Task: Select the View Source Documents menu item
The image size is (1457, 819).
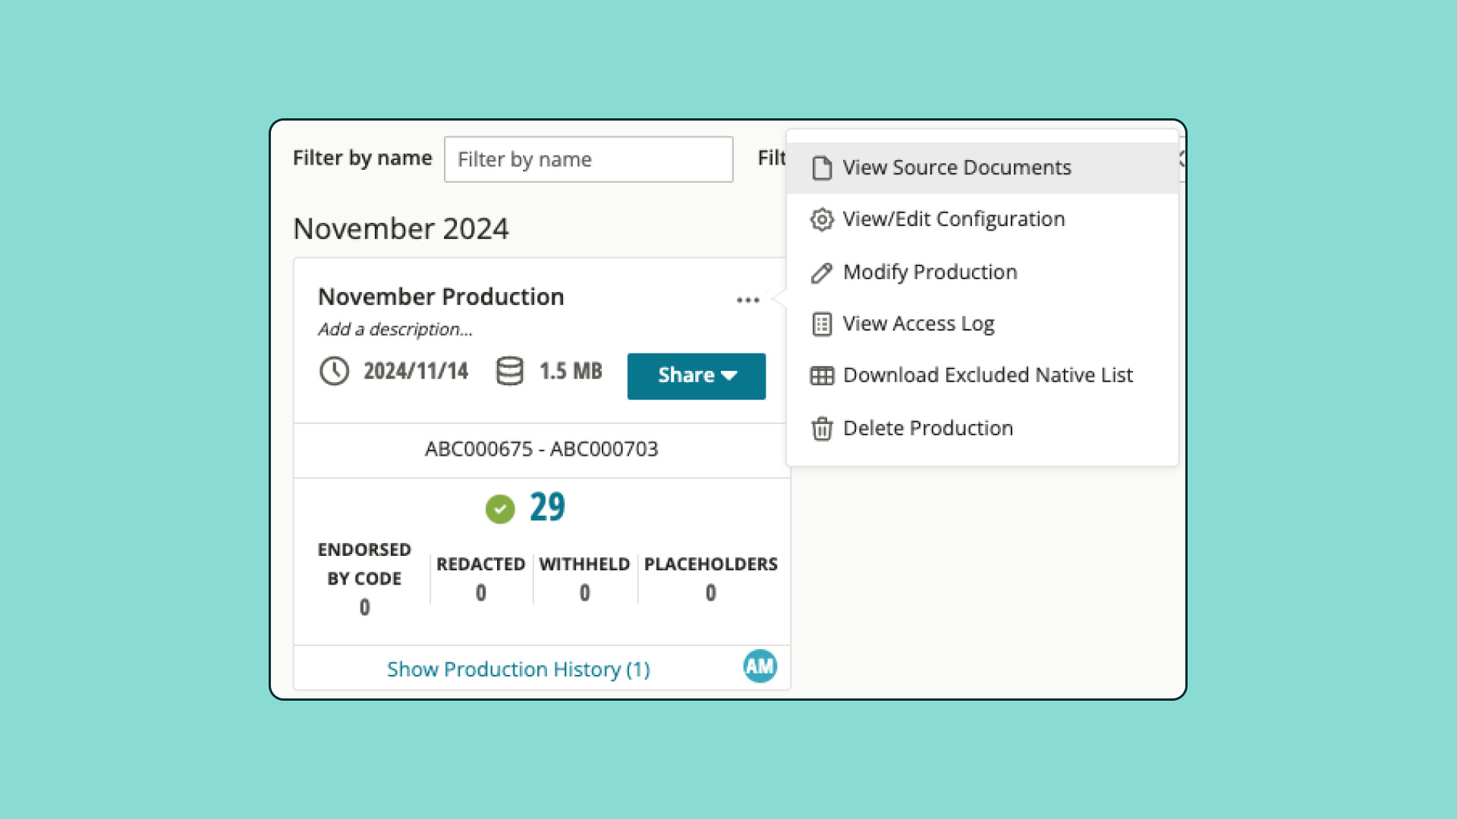Action: tap(956, 168)
